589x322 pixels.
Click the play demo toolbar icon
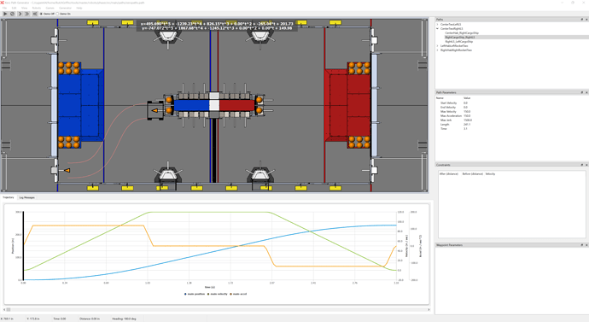tap(5, 14)
